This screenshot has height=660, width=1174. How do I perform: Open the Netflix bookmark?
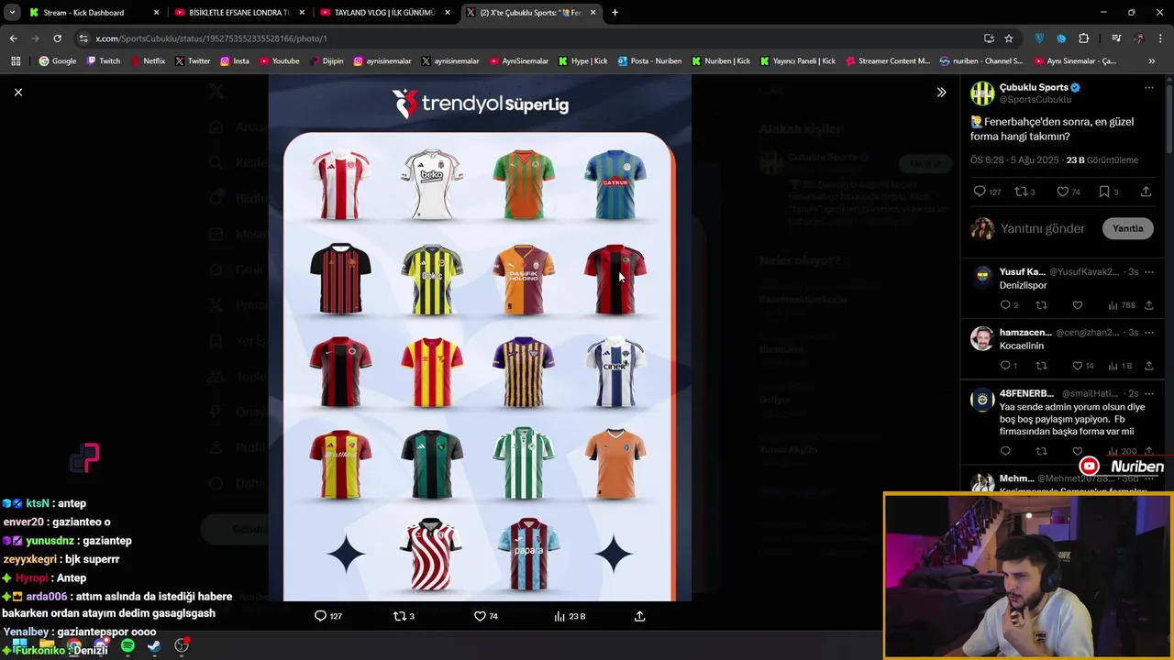[x=148, y=61]
